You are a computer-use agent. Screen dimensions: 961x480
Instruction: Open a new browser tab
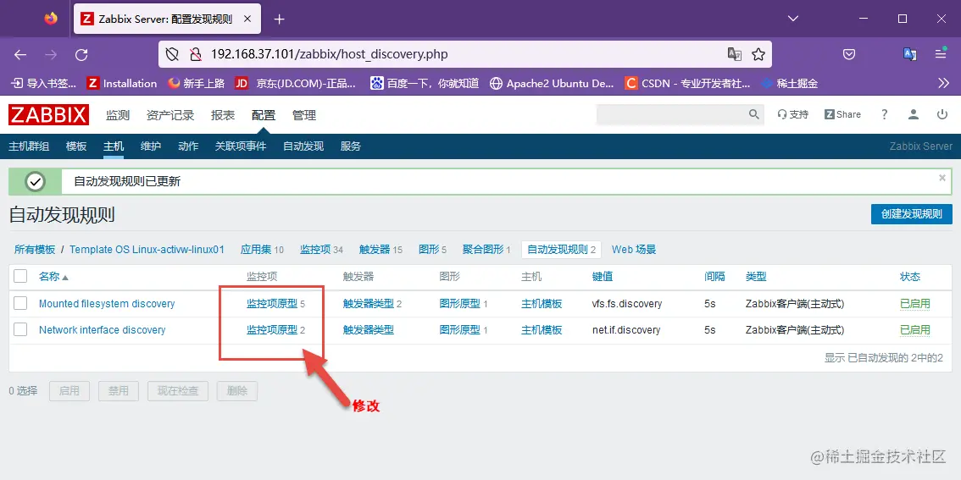coord(280,19)
